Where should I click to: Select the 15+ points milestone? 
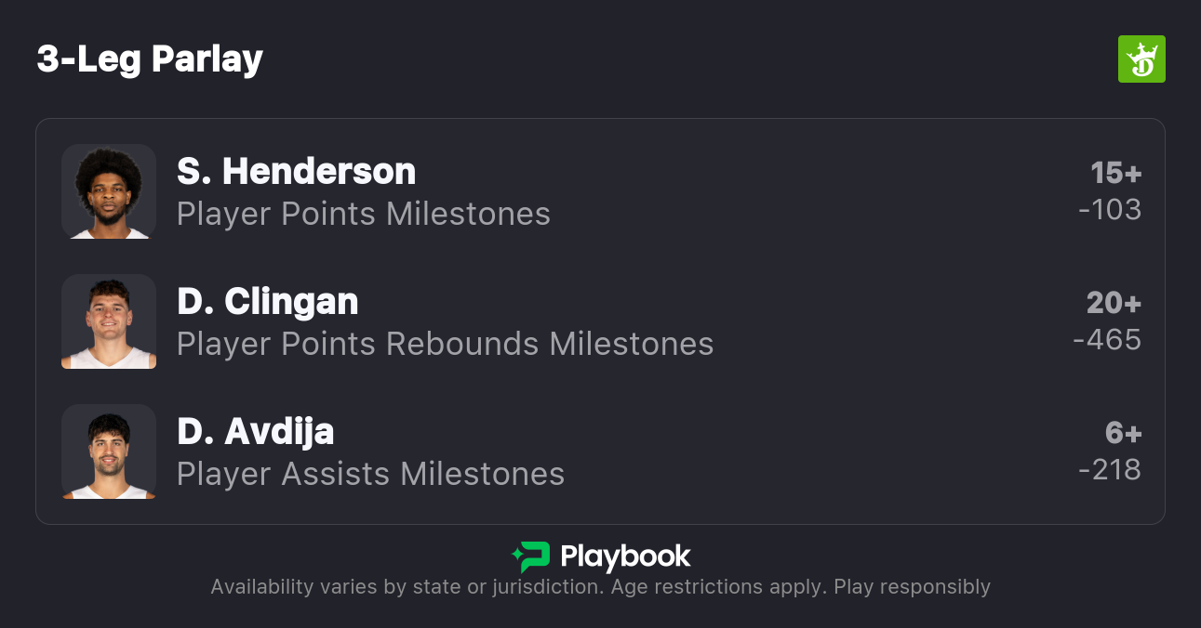(x=1115, y=173)
